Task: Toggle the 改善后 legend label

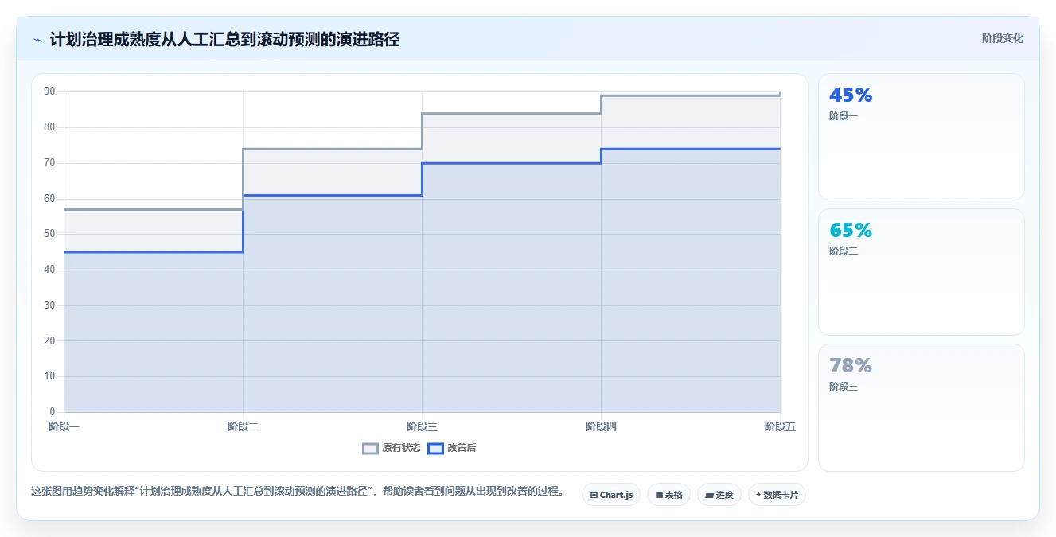Action: [462, 448]
